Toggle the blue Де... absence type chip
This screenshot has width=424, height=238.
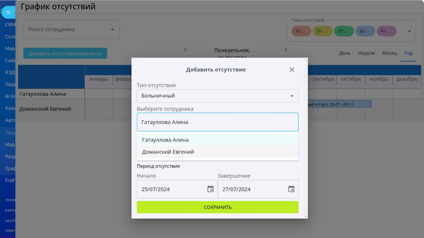pos(365,31)
